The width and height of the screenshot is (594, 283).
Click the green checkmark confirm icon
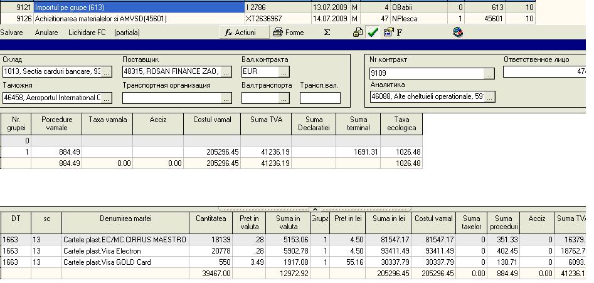point(373,33)
